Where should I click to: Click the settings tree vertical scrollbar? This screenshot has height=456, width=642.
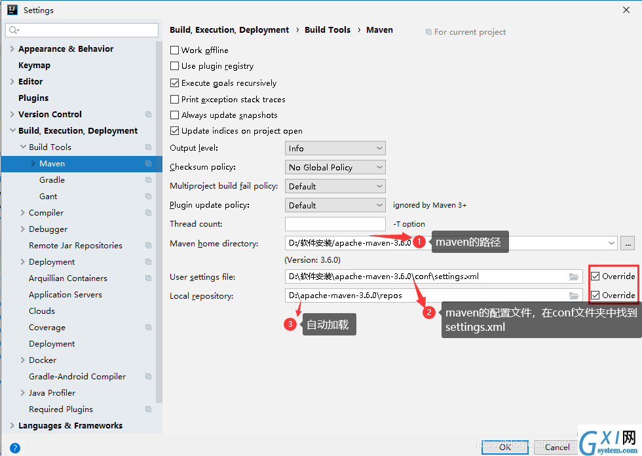(x=159, y=221)
